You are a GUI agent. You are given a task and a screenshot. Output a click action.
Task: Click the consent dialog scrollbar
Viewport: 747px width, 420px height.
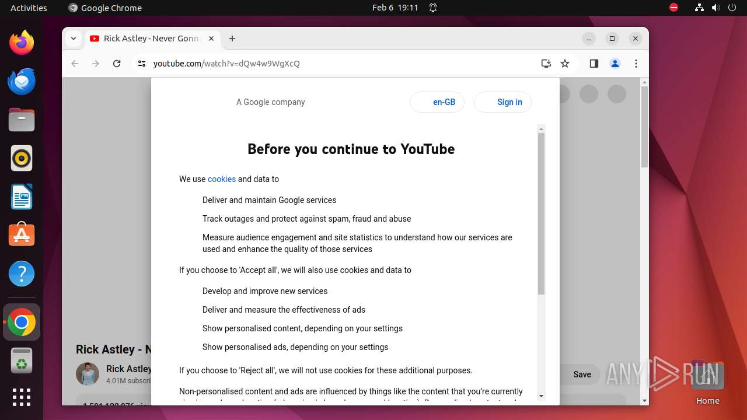tap(541, 213)
